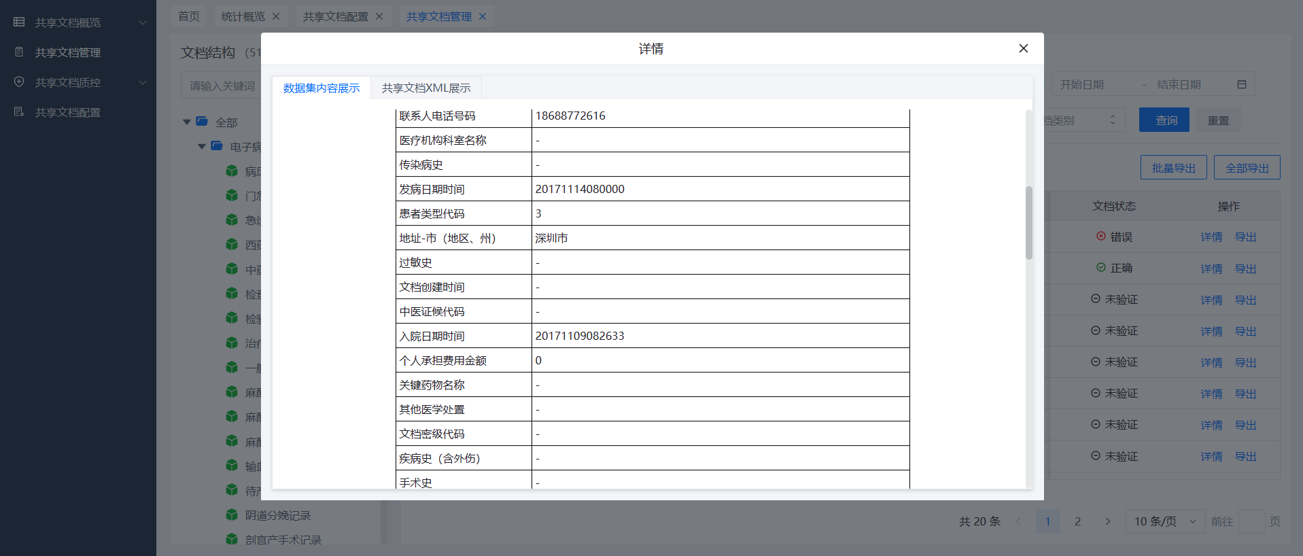Screen dimensions: 1303x556
Task: Click the 查询 button
Action: click(x=1164, y=120)
